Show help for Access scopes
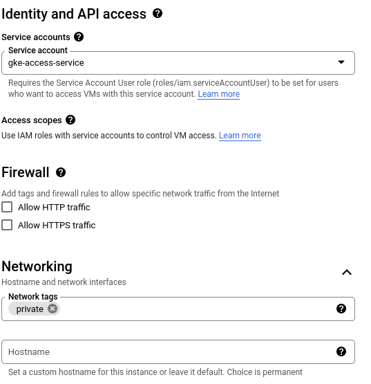The height and width of the screenshot is (384, 371). click(x=70, y=120)
